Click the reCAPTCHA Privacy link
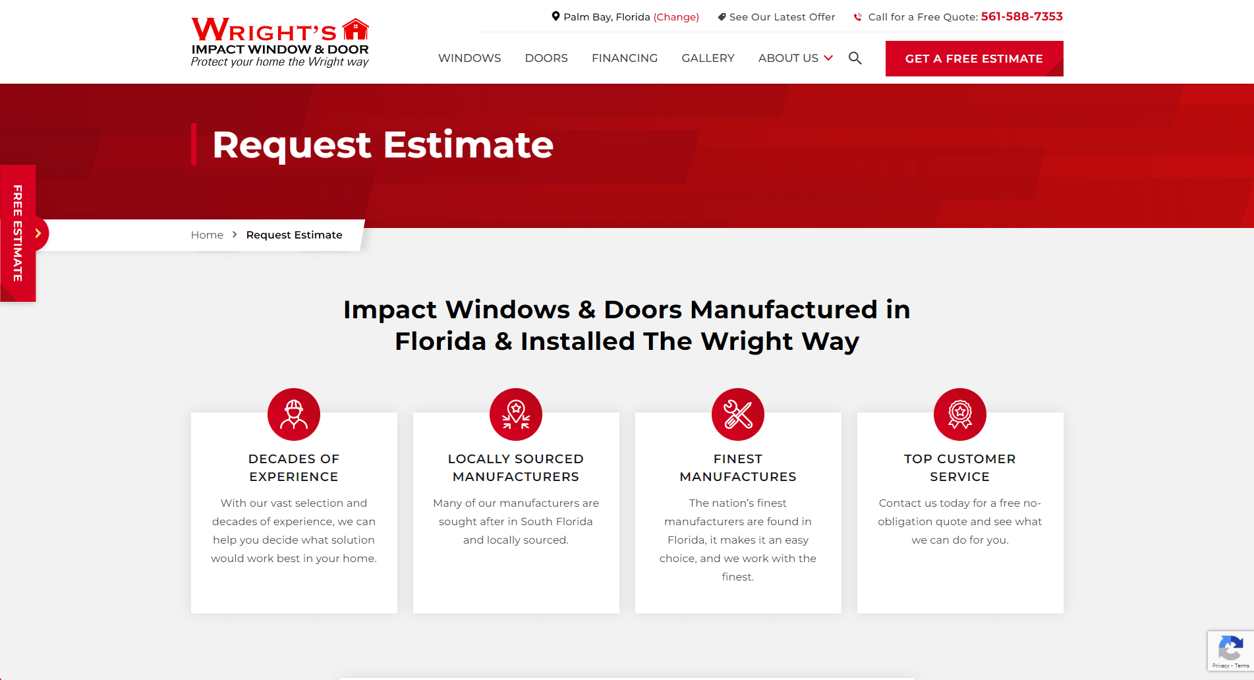Screen dimensions: 1254x680 pyautogui.click(x=1220, y=666)
